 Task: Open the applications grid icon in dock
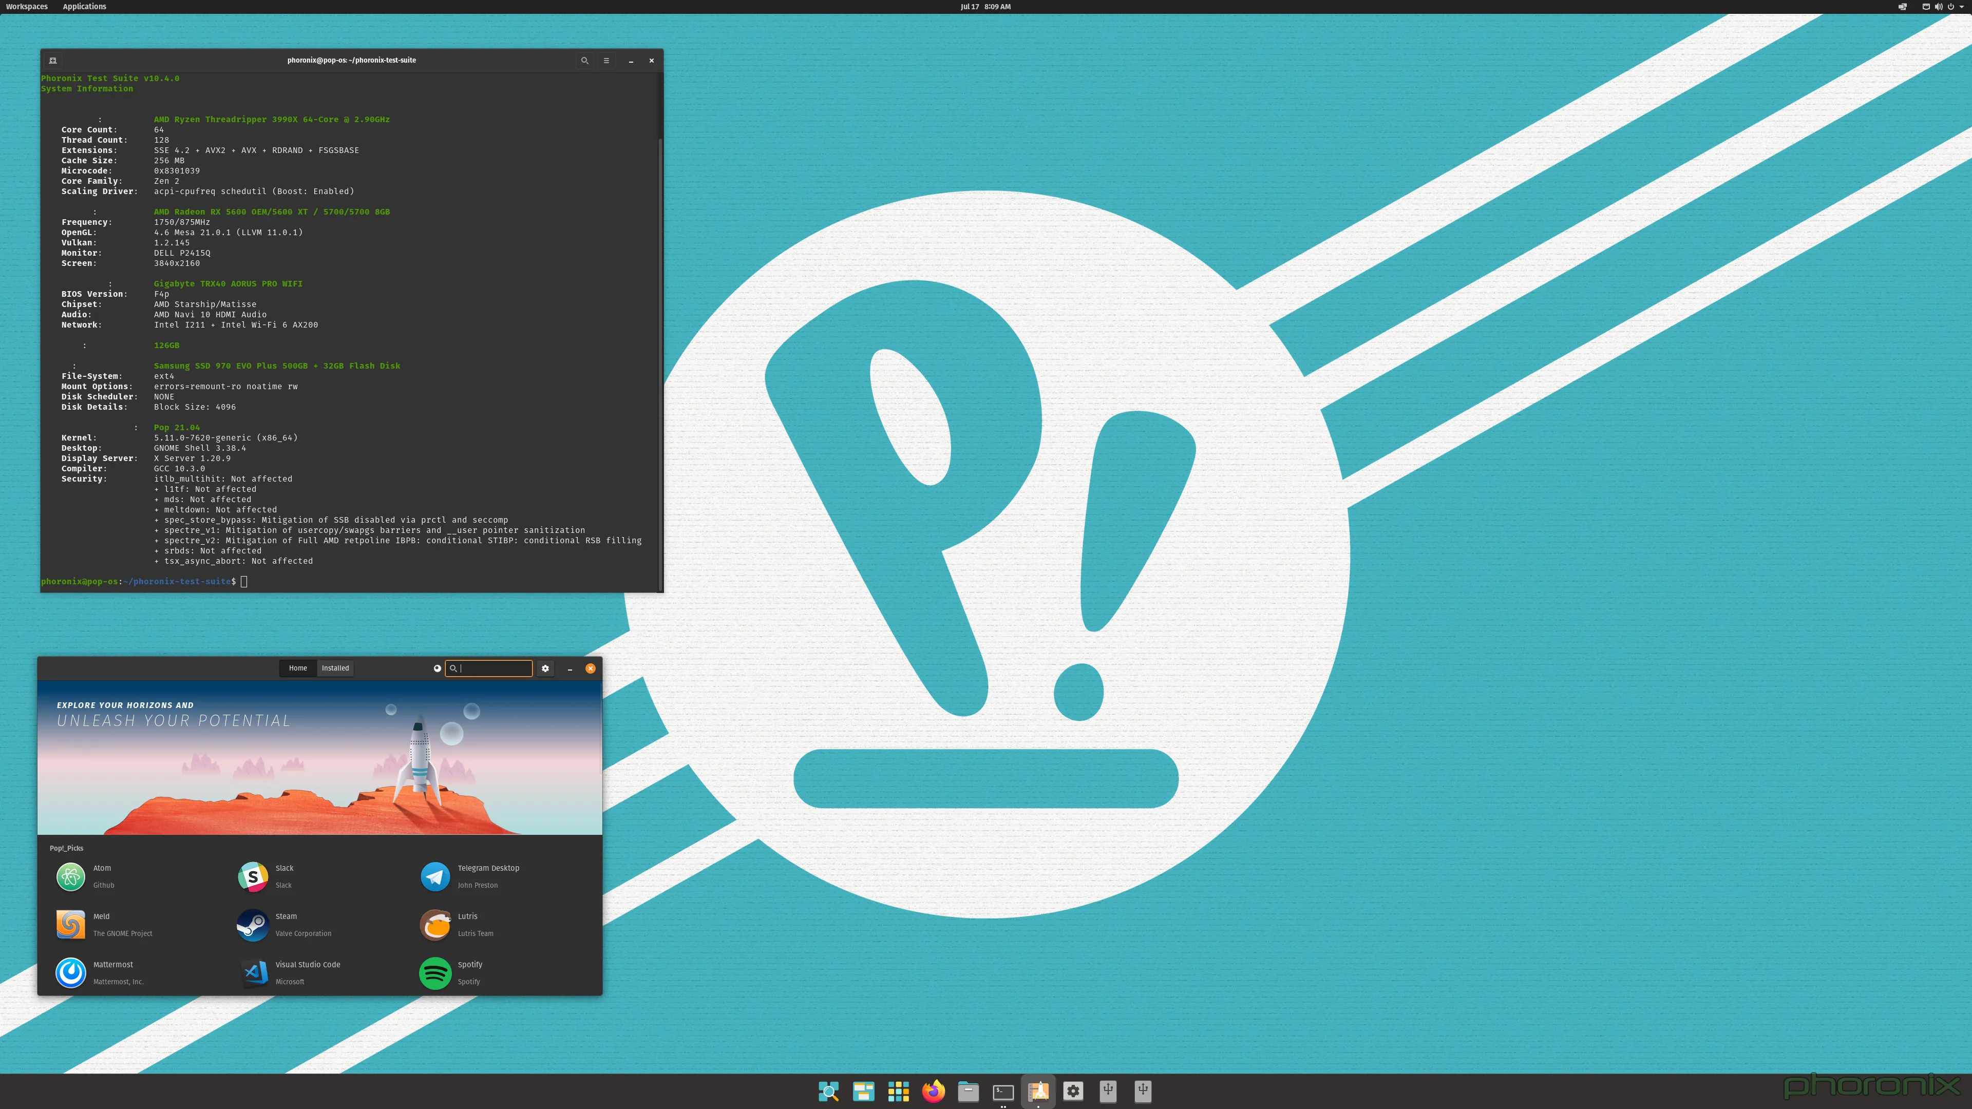tap(898, 1092)
